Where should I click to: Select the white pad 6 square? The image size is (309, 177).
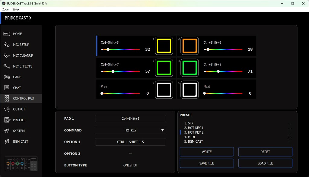click(x=190, y=90)
